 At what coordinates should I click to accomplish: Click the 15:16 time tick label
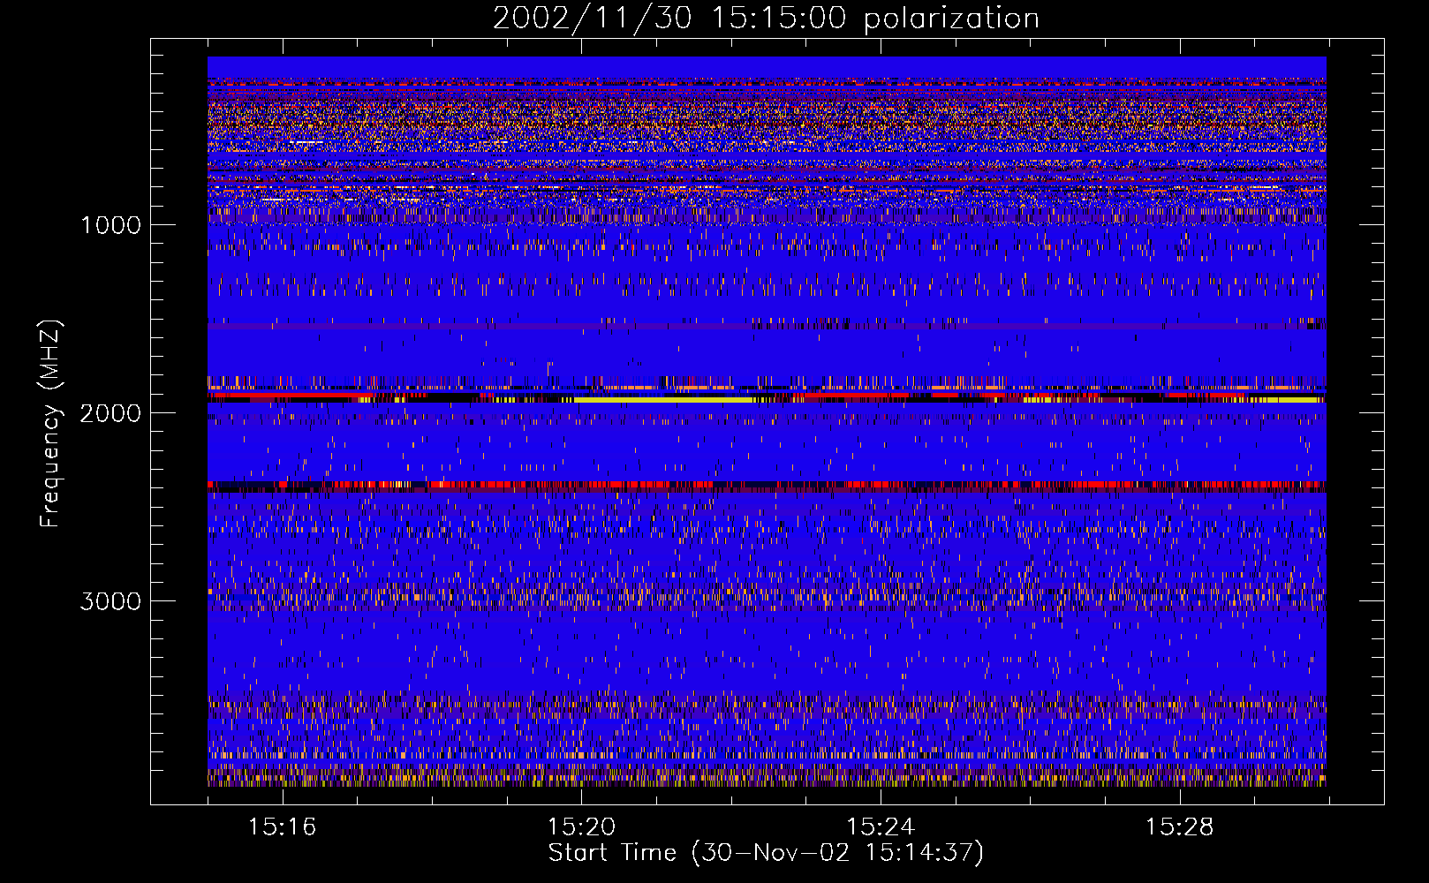click(282, 827)
